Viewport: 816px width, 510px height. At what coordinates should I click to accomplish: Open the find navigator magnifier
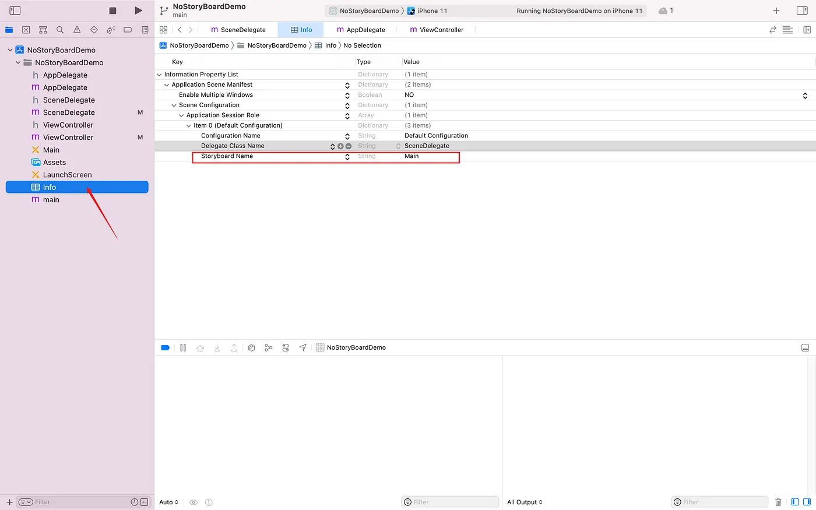click(60, 30)
